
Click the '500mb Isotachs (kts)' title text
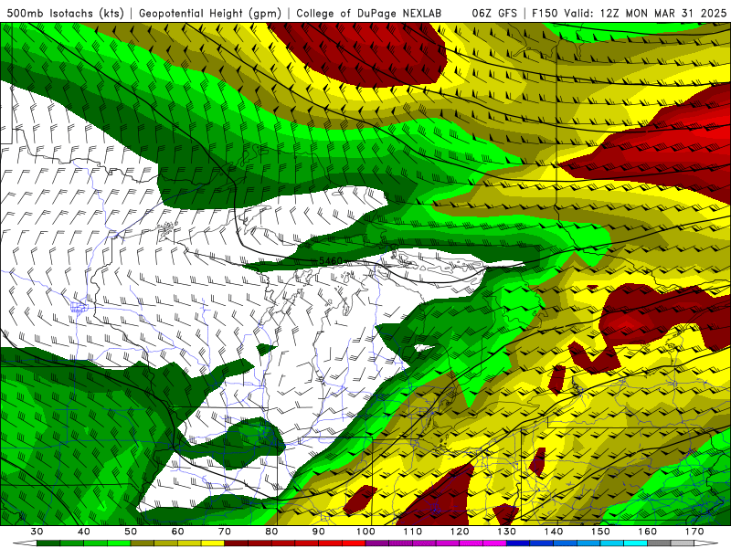(x=65, y=13)
